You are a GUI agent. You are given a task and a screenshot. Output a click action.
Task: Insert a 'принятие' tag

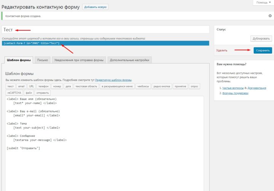point(180,86)
